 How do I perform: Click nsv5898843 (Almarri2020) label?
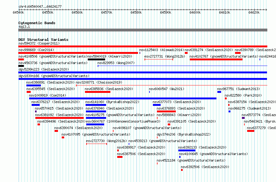point(179,115)
